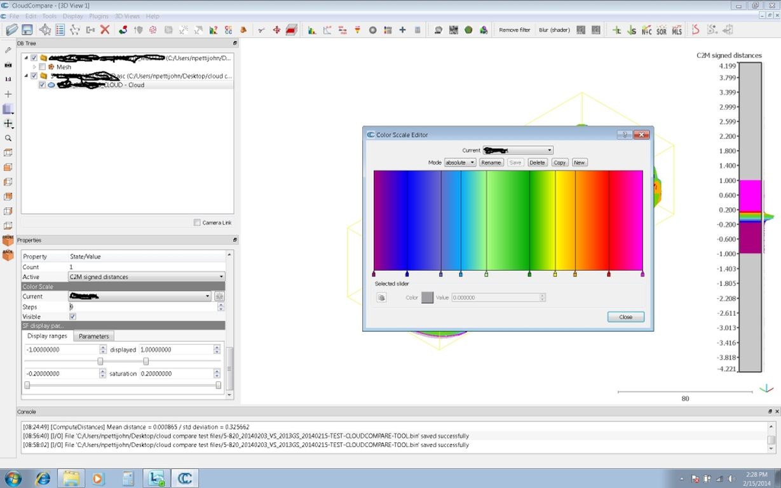
Task: Click the Copy button in editor
Action: tap(559, 163)
